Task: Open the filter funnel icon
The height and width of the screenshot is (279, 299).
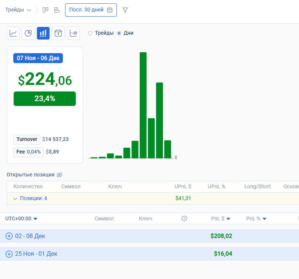Action: point(125,10)
